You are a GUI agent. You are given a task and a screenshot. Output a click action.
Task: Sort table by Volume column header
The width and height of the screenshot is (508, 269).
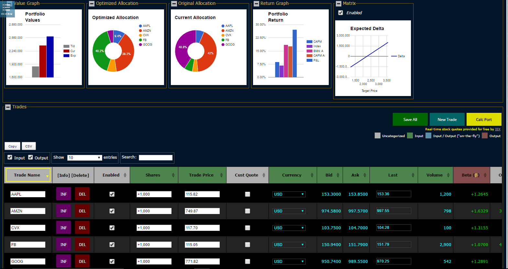click(x=435, y=175)
